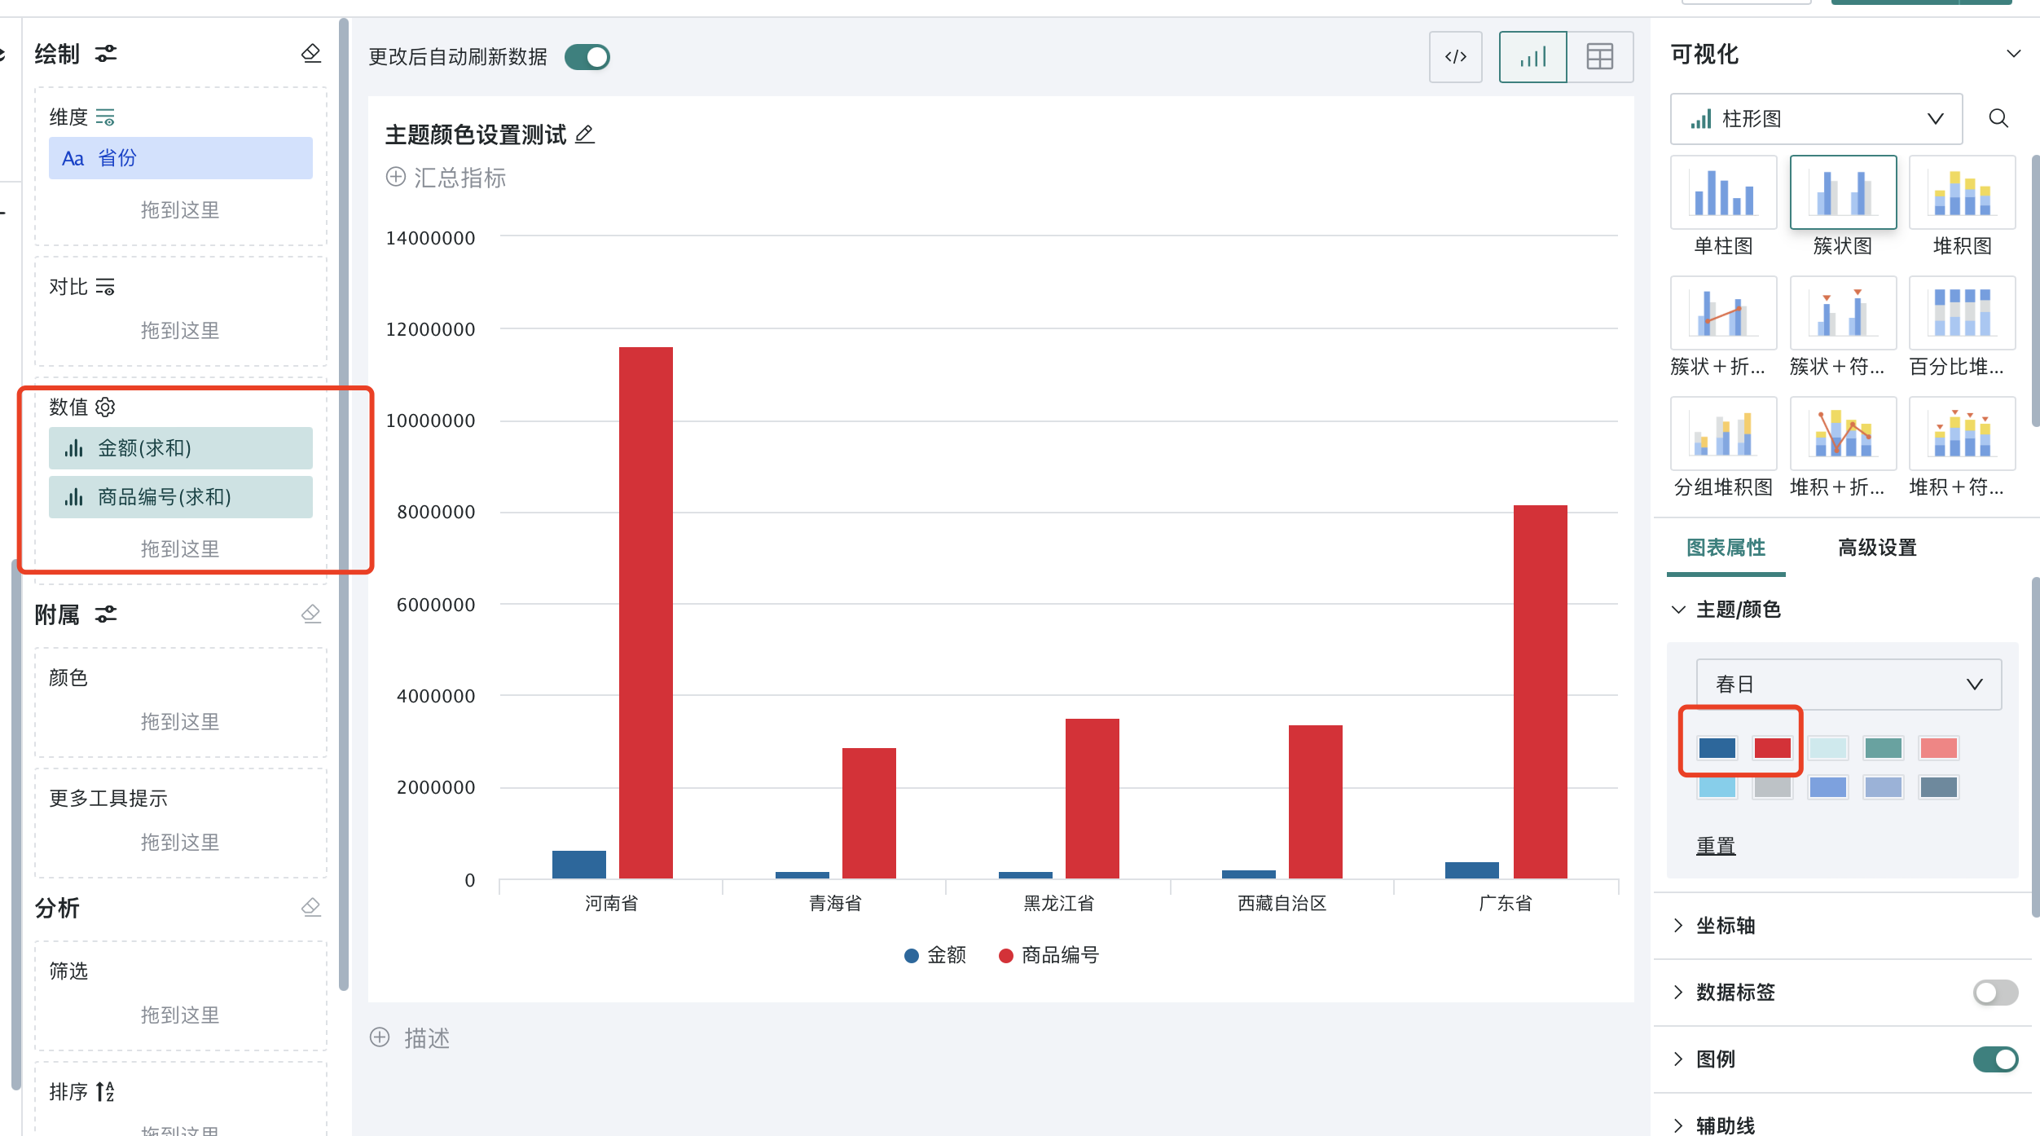Pick the sky blue theme swatch

click(x=1717, y=787)
